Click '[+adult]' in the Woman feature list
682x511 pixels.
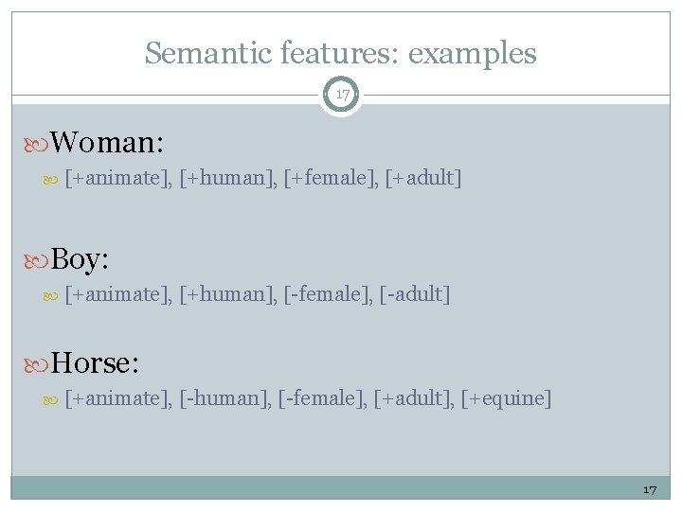point(423,179)
